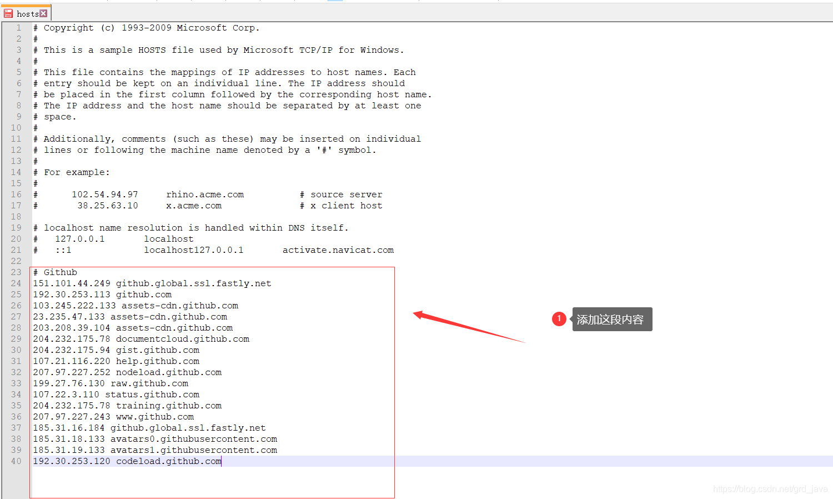Click line number 23 in the margin

(x=16, y=272)
